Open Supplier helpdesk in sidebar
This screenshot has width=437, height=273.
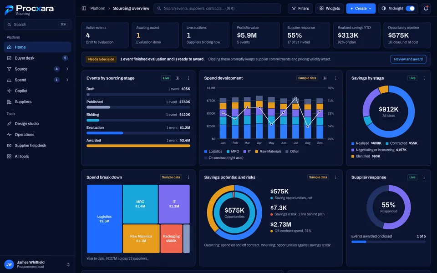[37, 146]
